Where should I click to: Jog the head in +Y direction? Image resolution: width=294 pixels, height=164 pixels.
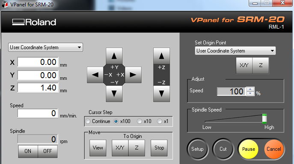(114, 56)
